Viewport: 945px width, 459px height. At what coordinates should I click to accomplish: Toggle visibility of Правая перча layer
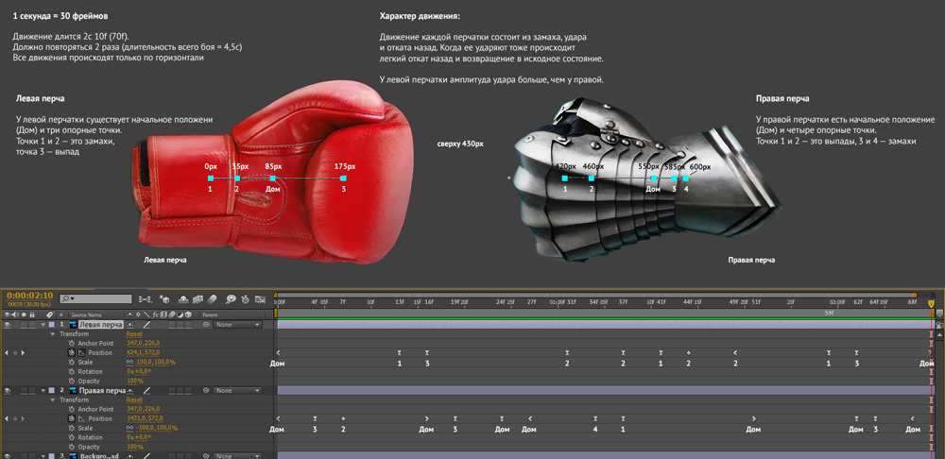pos(8,390)
